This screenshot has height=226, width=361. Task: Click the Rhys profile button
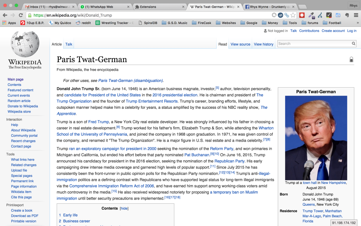click(x=353, y=5)
